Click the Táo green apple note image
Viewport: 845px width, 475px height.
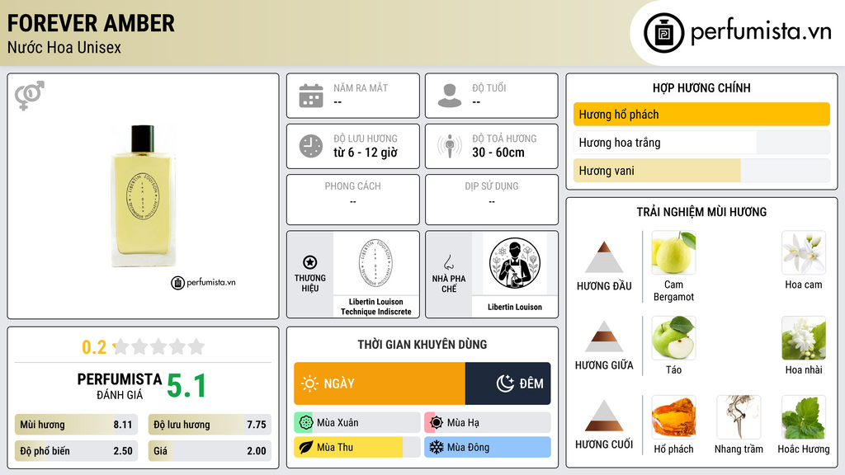tap(673, 337)
